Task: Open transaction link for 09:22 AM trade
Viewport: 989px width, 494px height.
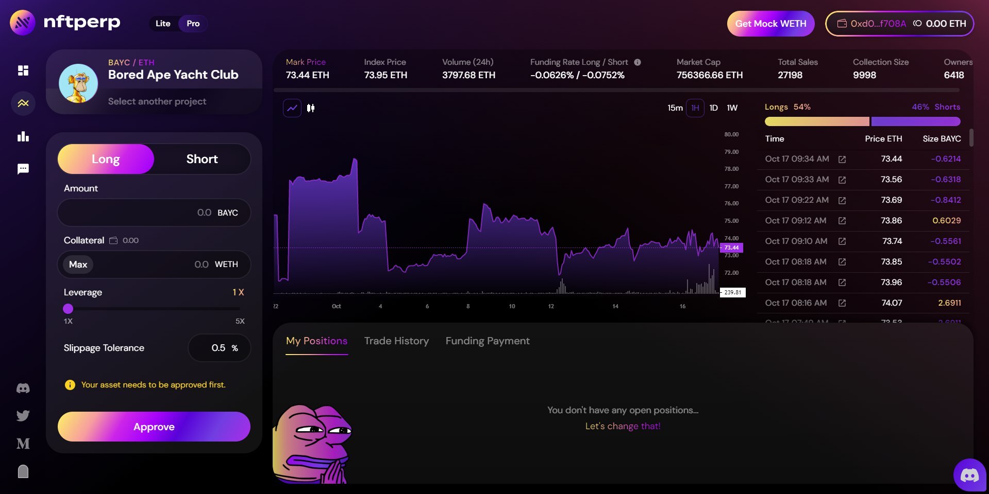Action: pyautogui.click(x=842, y=201)
